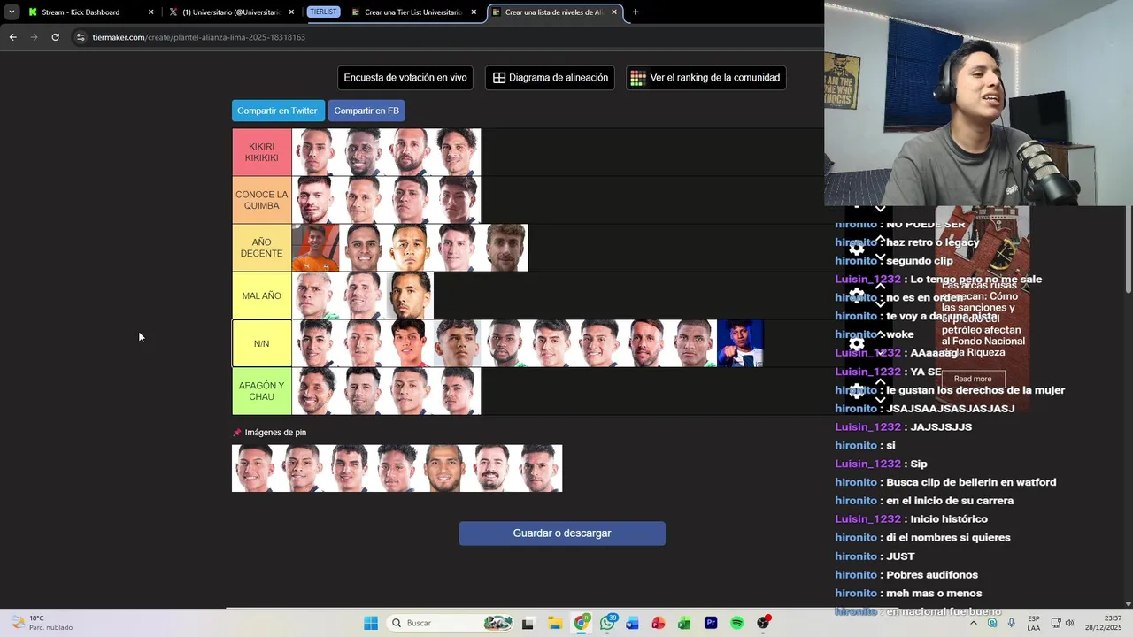
Task: Close the Universitario X tab
Action: pos(291,12)
